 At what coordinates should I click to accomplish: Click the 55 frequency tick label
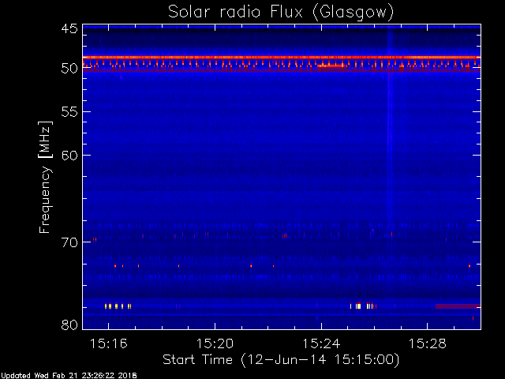coord(69,111)
